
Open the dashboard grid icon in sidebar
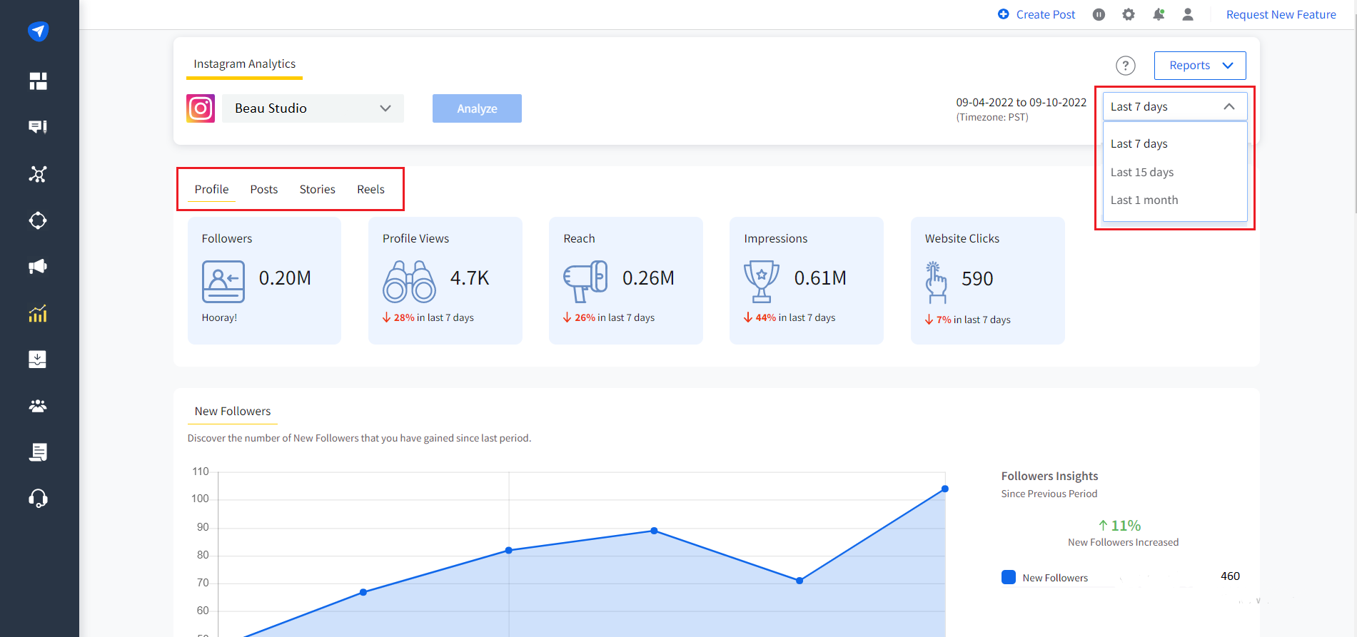38,81
